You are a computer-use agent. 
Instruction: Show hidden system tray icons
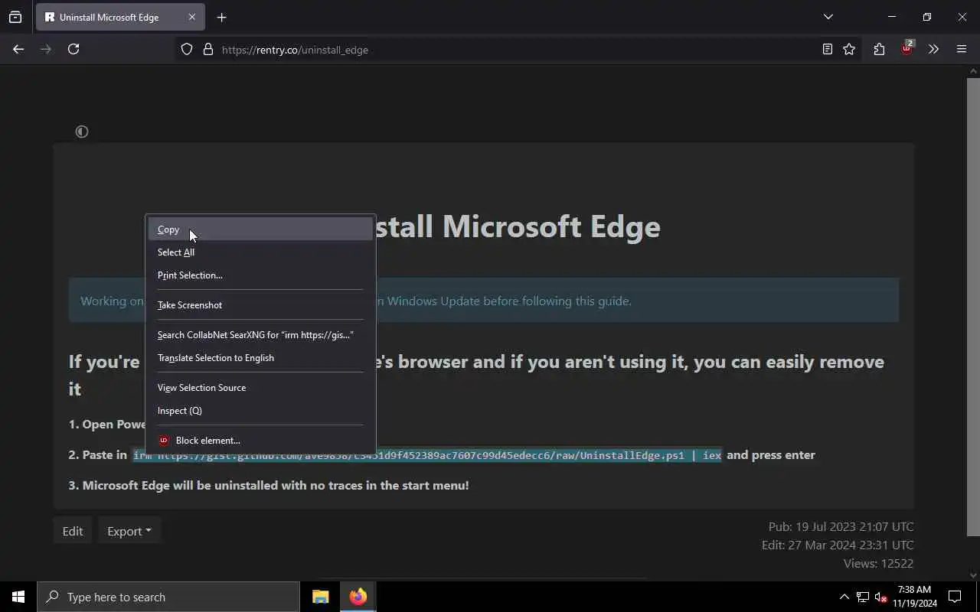pyautogui.click(x=844, y=597)
